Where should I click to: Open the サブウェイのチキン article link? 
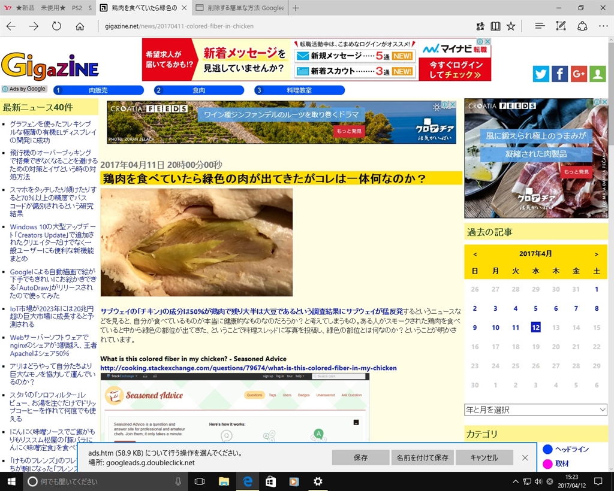(252, 311)
